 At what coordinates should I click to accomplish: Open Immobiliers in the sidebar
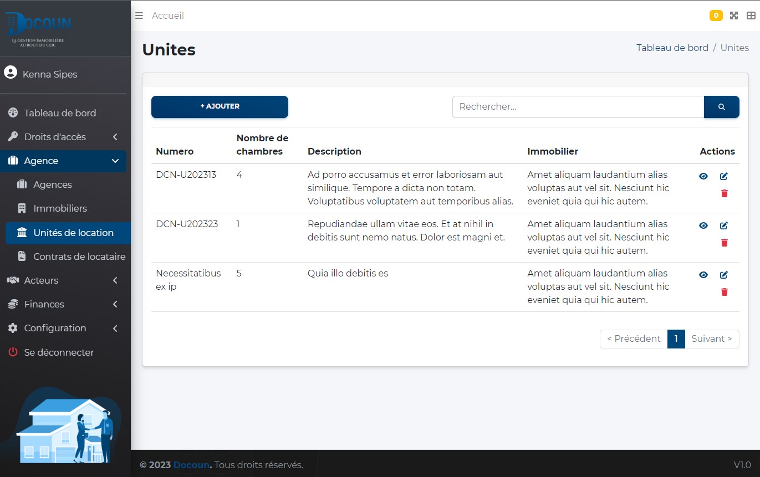point(60,208)
